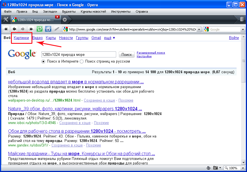Click the Rewind navigation button
The width and height of the screenshot is (247, 172).
6,29
